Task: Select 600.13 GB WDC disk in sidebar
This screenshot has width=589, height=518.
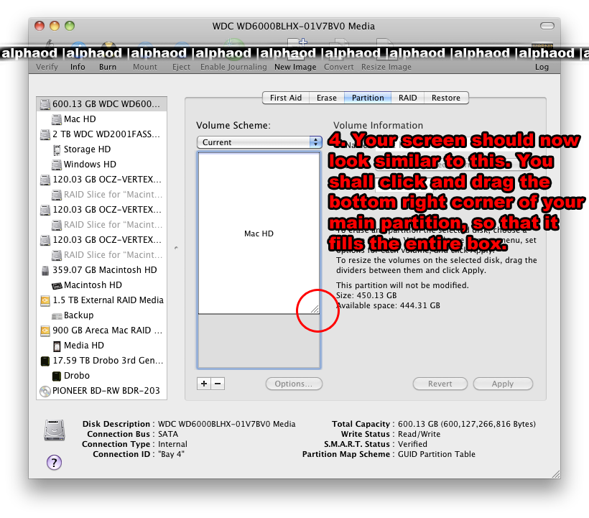Action: [102, 103]
